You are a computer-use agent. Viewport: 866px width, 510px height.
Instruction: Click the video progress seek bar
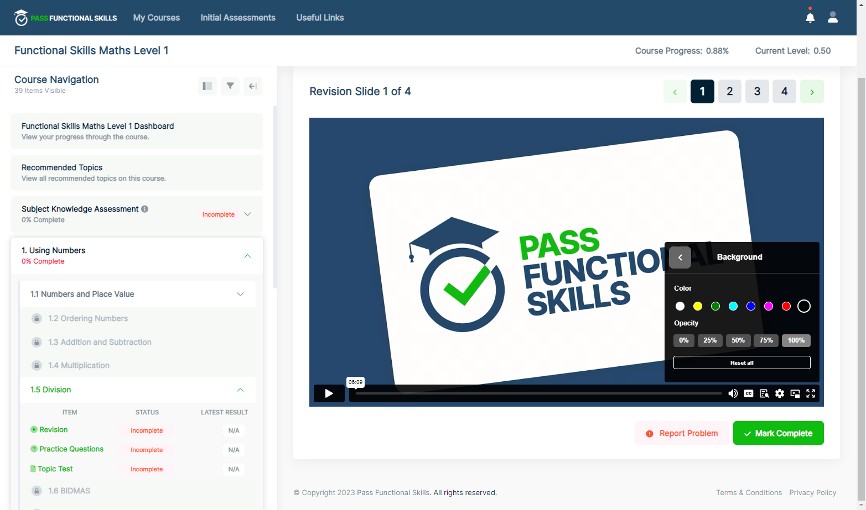pos(538,393)
